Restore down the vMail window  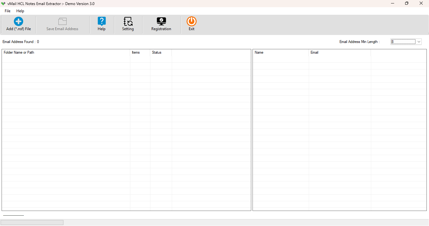407,3
